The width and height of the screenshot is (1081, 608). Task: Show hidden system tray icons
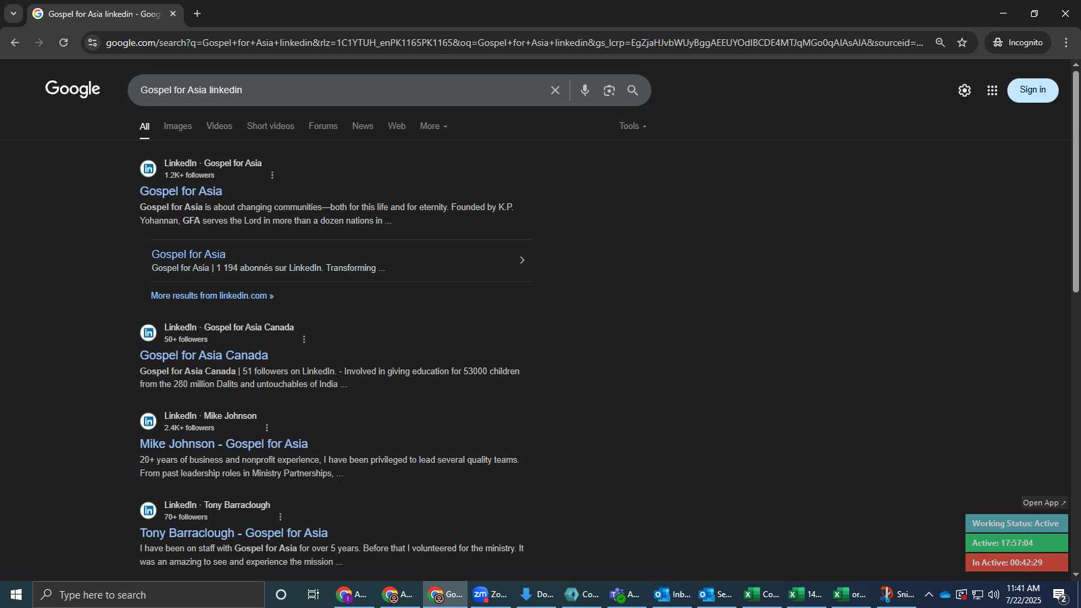click(928, 594)
